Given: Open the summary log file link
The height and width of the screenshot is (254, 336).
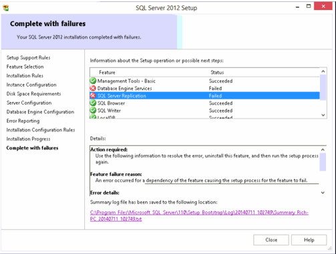Looking at the screenshot, I should (199, 215).
